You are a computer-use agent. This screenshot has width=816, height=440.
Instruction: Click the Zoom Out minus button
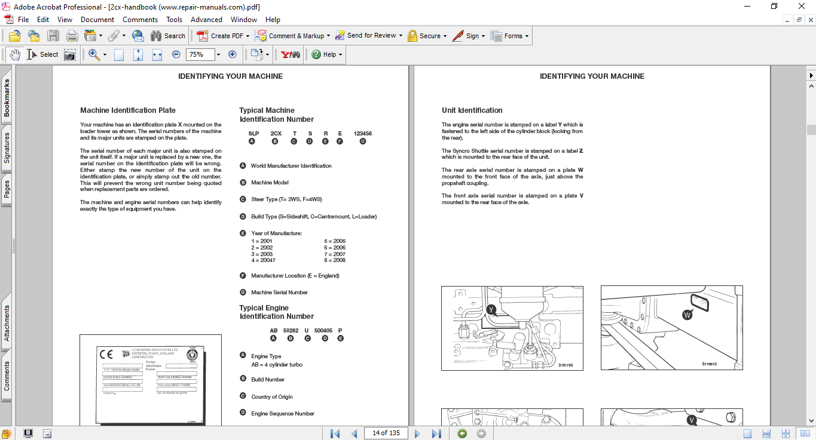click(176, 54)
